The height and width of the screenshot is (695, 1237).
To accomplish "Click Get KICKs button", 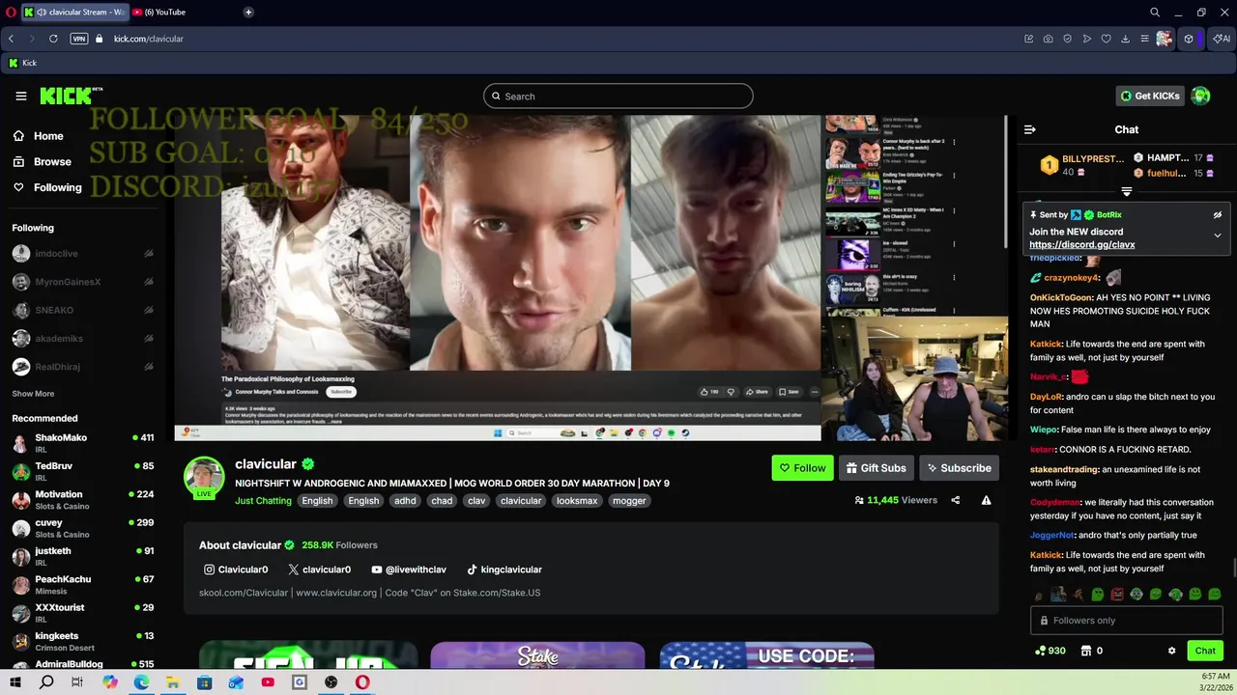I will 1150,96.
